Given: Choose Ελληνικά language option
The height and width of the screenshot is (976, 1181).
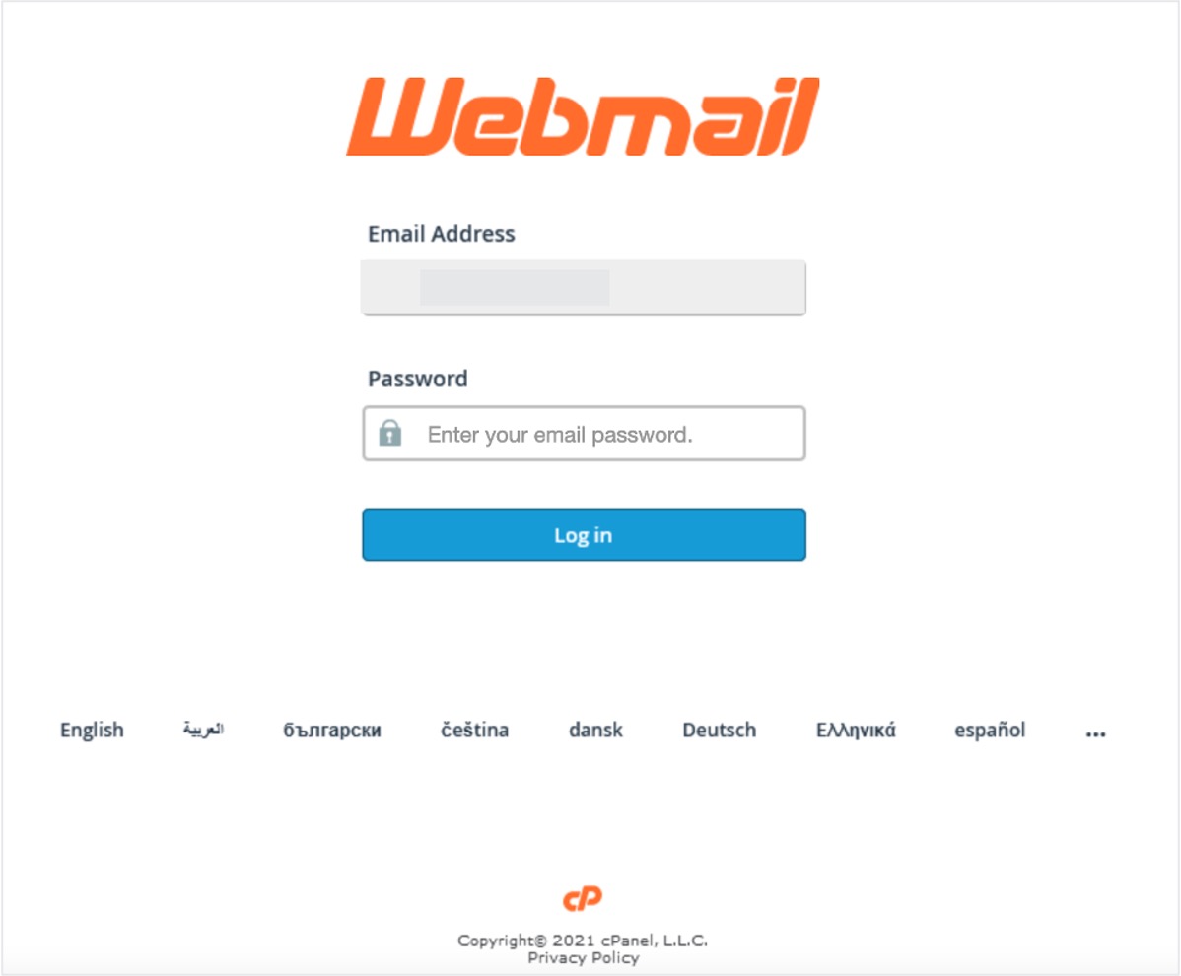Looking at the screenshot, I should (856, 730).
